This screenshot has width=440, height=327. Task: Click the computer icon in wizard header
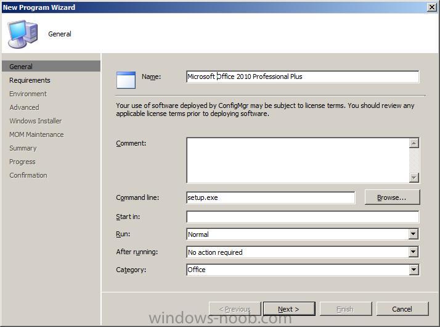(23, 34)
